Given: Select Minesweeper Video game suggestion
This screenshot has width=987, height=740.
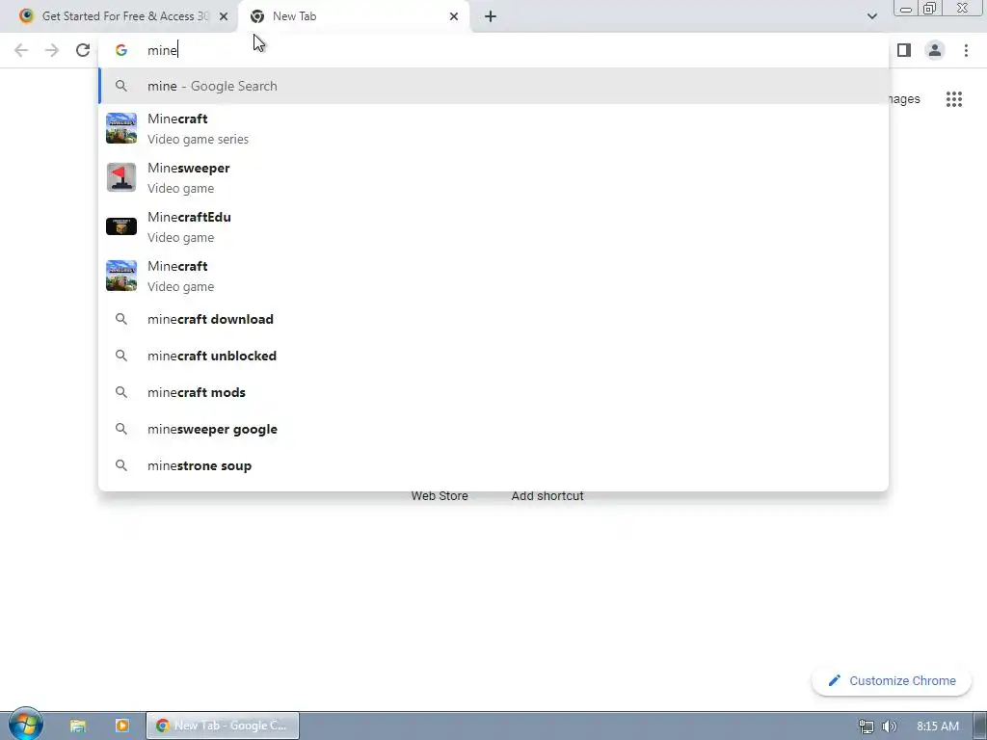Looking at the screenshot, I should [x=493, y=177].
